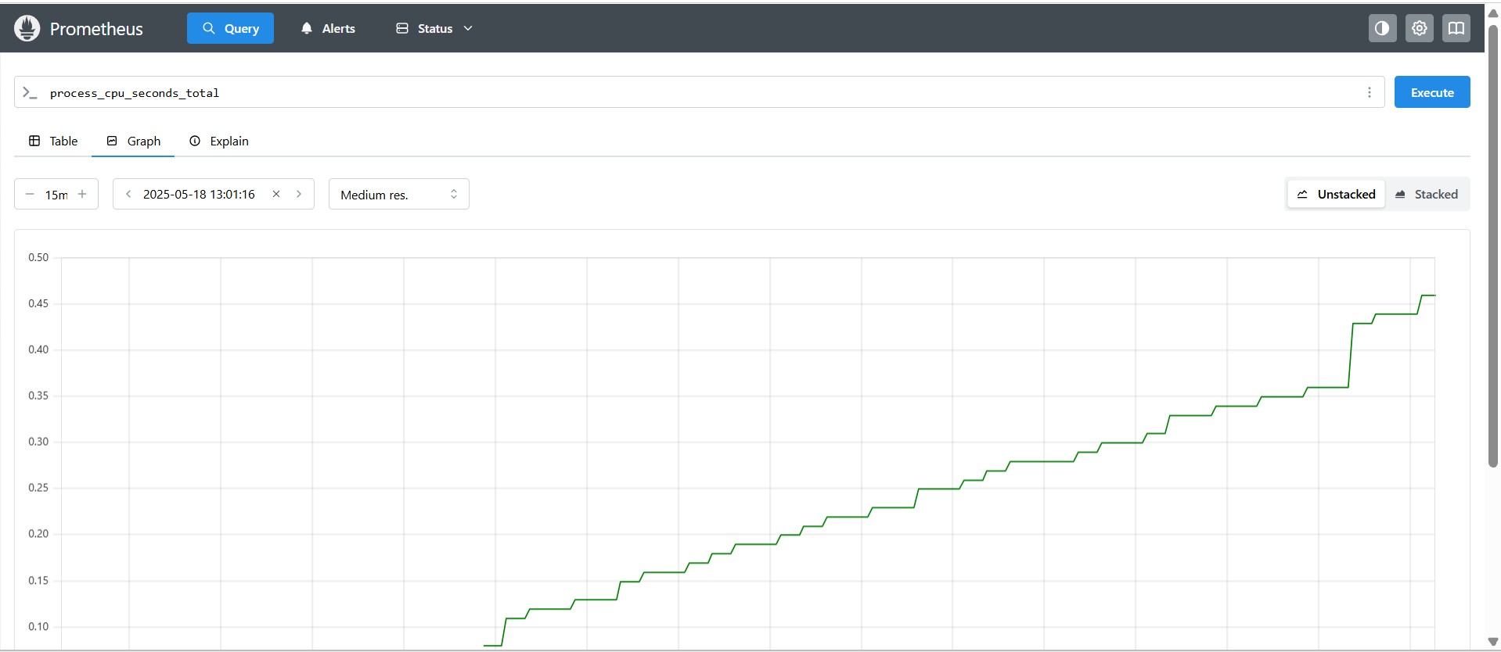
Task: Toggle the light/dark theme icon
Action: [x=1382, y=28]
